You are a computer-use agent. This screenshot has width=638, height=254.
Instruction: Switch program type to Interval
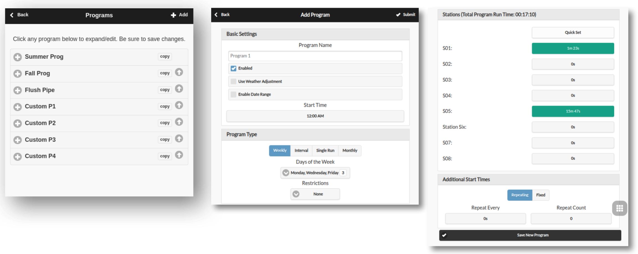301,151
